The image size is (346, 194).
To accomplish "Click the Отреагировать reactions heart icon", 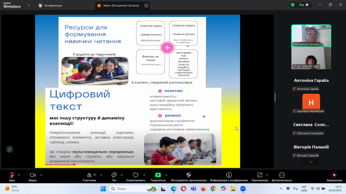I will coord(135,175).
